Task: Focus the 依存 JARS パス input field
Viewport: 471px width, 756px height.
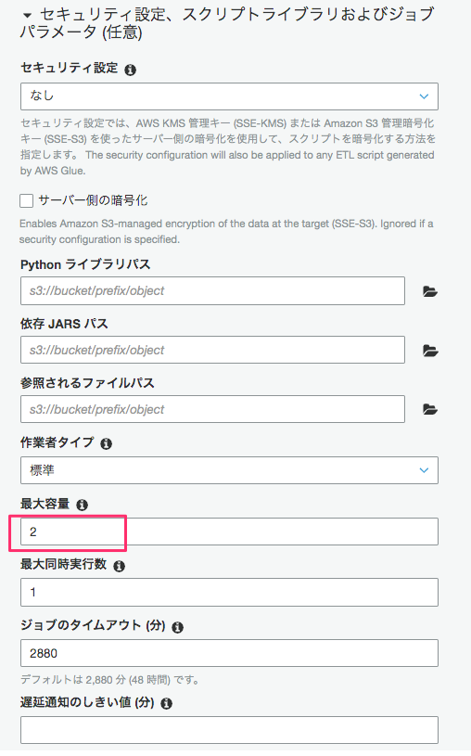Action: [x=212, y=350]
